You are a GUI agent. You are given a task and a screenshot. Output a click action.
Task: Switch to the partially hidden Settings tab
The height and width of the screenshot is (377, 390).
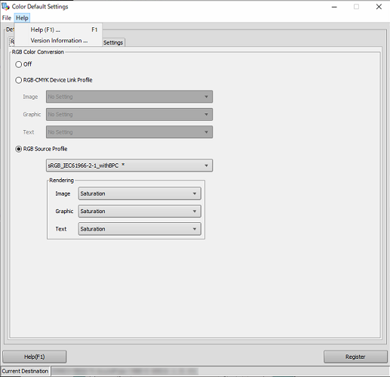113,42
